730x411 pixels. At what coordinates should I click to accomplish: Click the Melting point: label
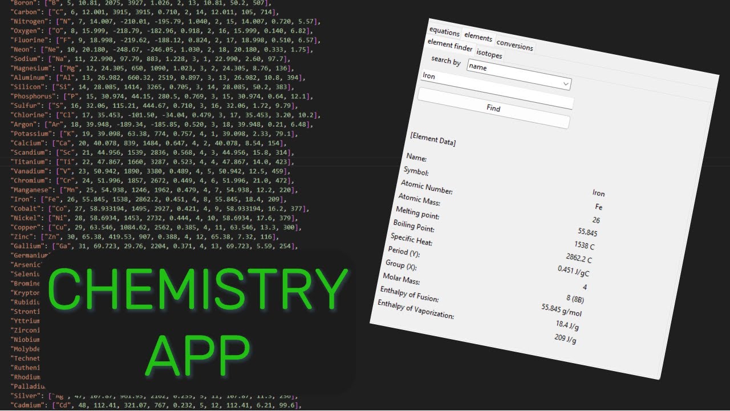tap(417, 213)
